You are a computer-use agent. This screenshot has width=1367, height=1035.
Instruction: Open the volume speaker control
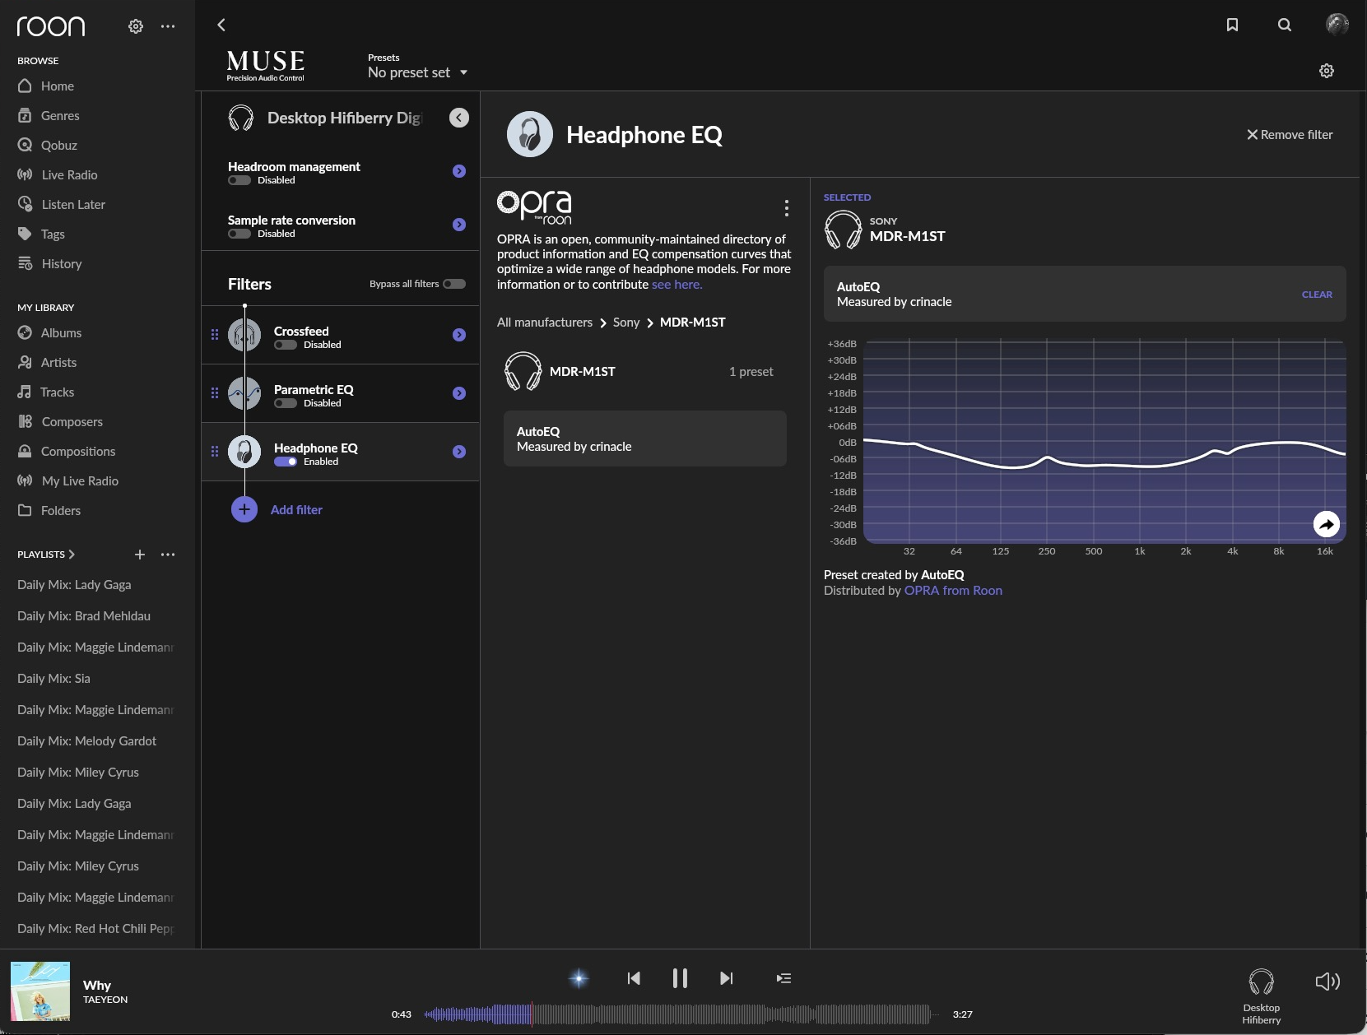[1327, 981]
